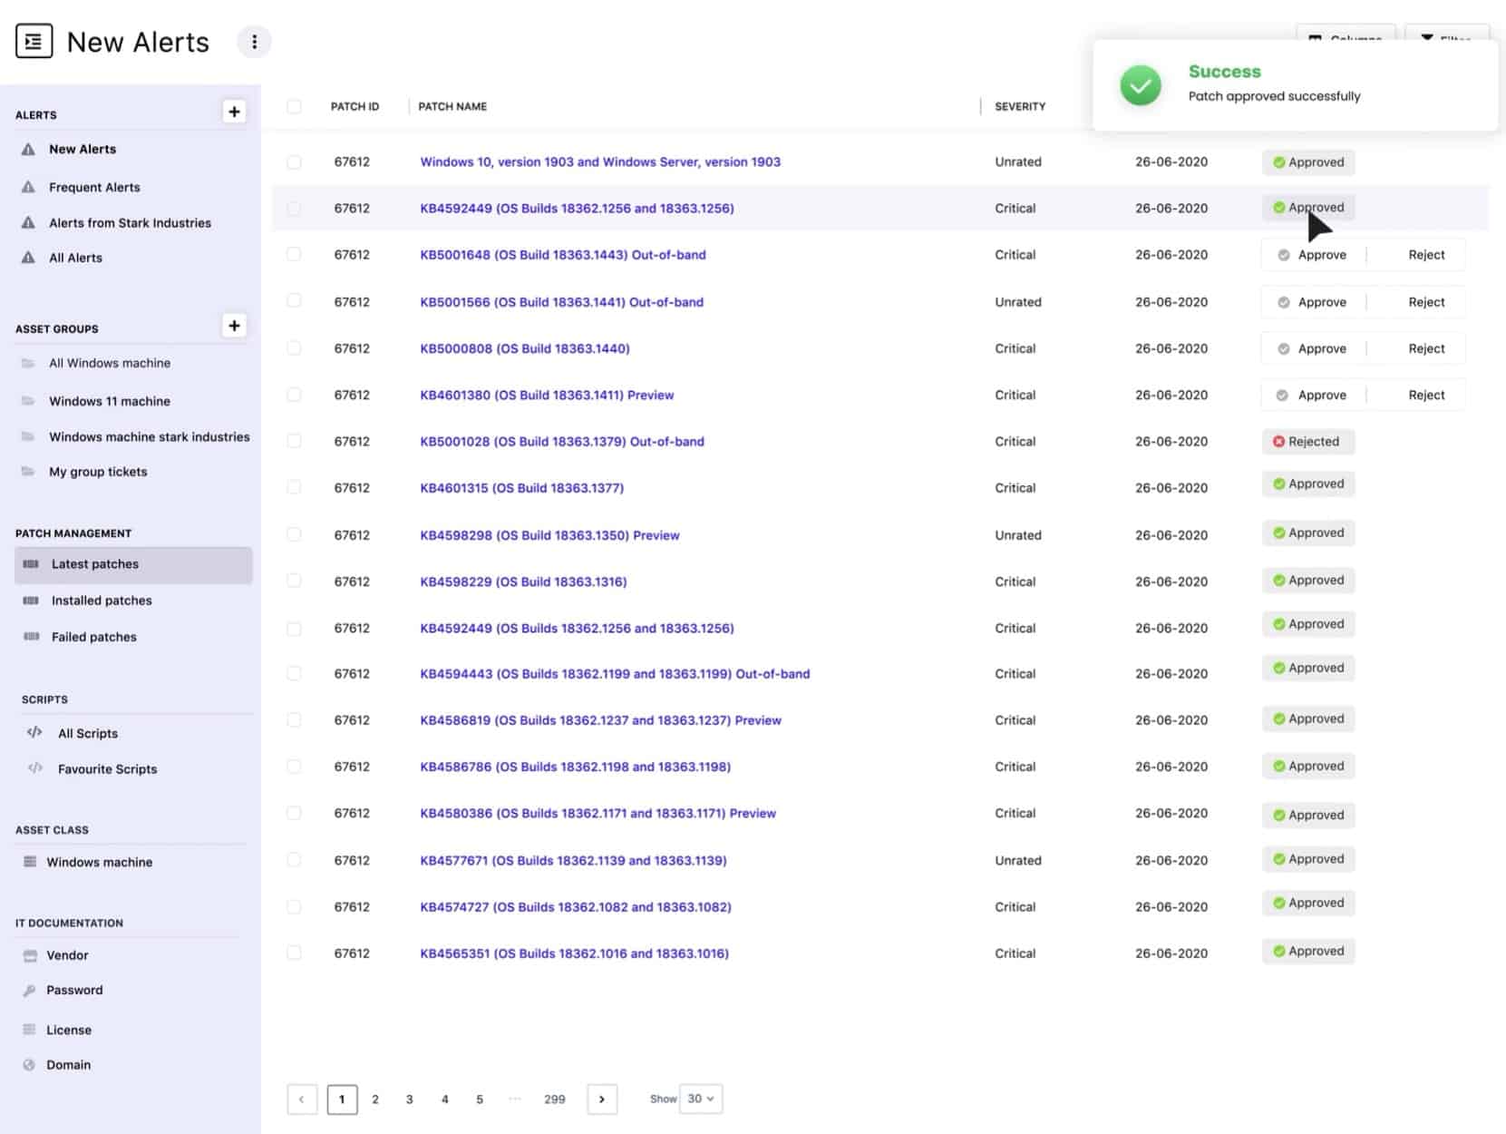1506x1134 pixels.
Task: Reject patch KB5000808
Action: pos(1426,348)
